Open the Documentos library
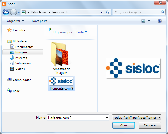Viewport: 168px width, 134px height. [x=24, y=47]
